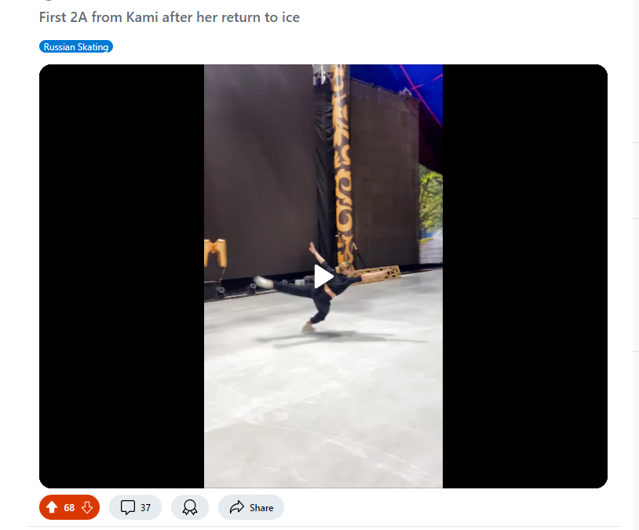Click the dark wall backdrop in the video
The height and width of the screenshot is (530, 639).
point(259,163)
